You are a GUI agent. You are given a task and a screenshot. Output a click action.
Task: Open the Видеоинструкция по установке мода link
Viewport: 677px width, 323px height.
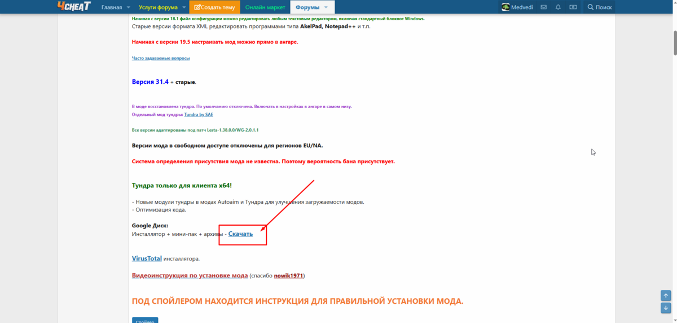point(190,276)
